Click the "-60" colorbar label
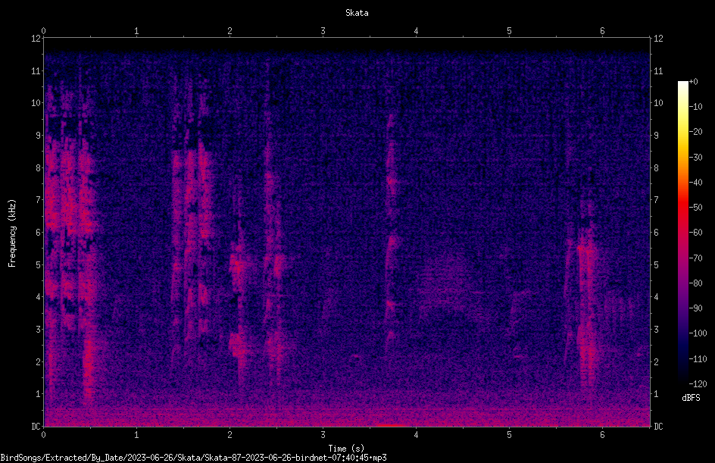715x463 pixels. tap(695, 233)
